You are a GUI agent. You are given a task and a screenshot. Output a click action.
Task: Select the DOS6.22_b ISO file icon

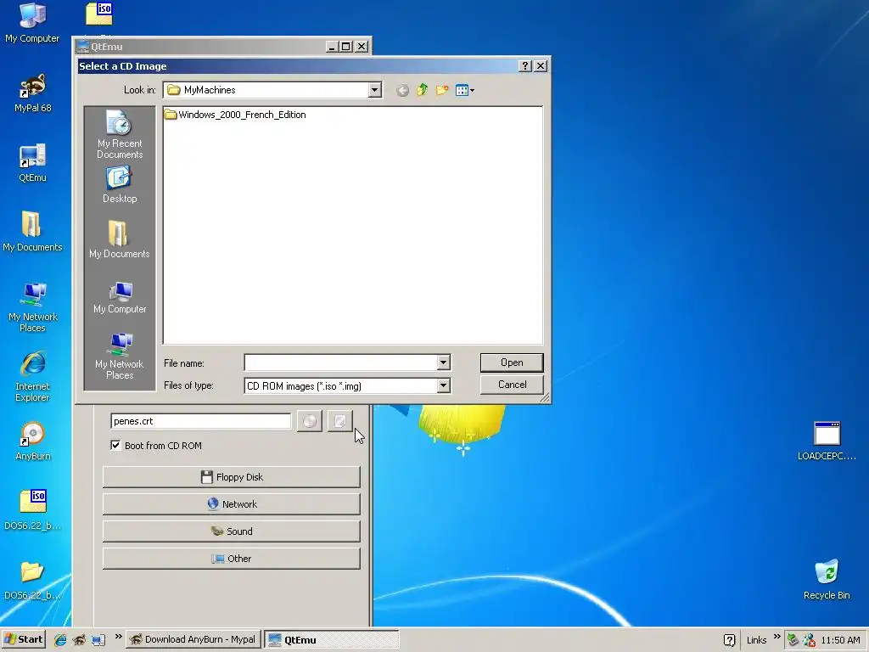[33, 510]
